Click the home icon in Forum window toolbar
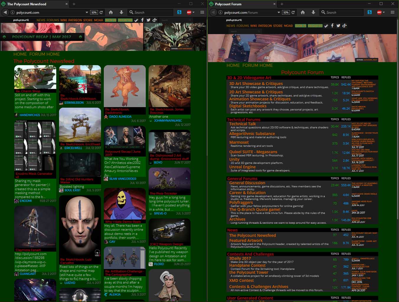 tap(302, 12)
